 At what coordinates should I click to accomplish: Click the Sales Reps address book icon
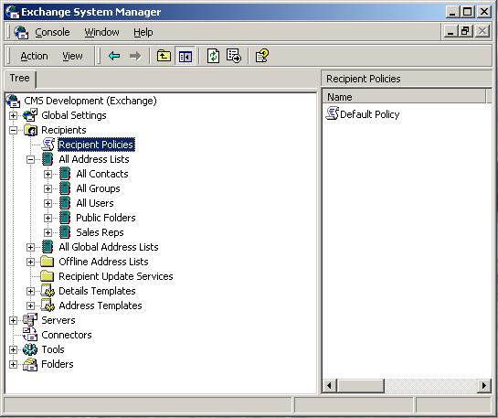pos(65,232)
